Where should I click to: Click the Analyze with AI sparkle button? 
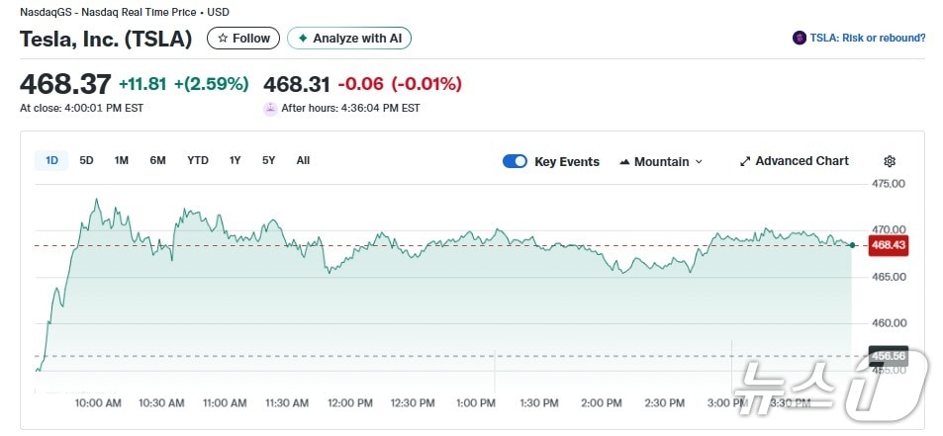tap(303, 39)
